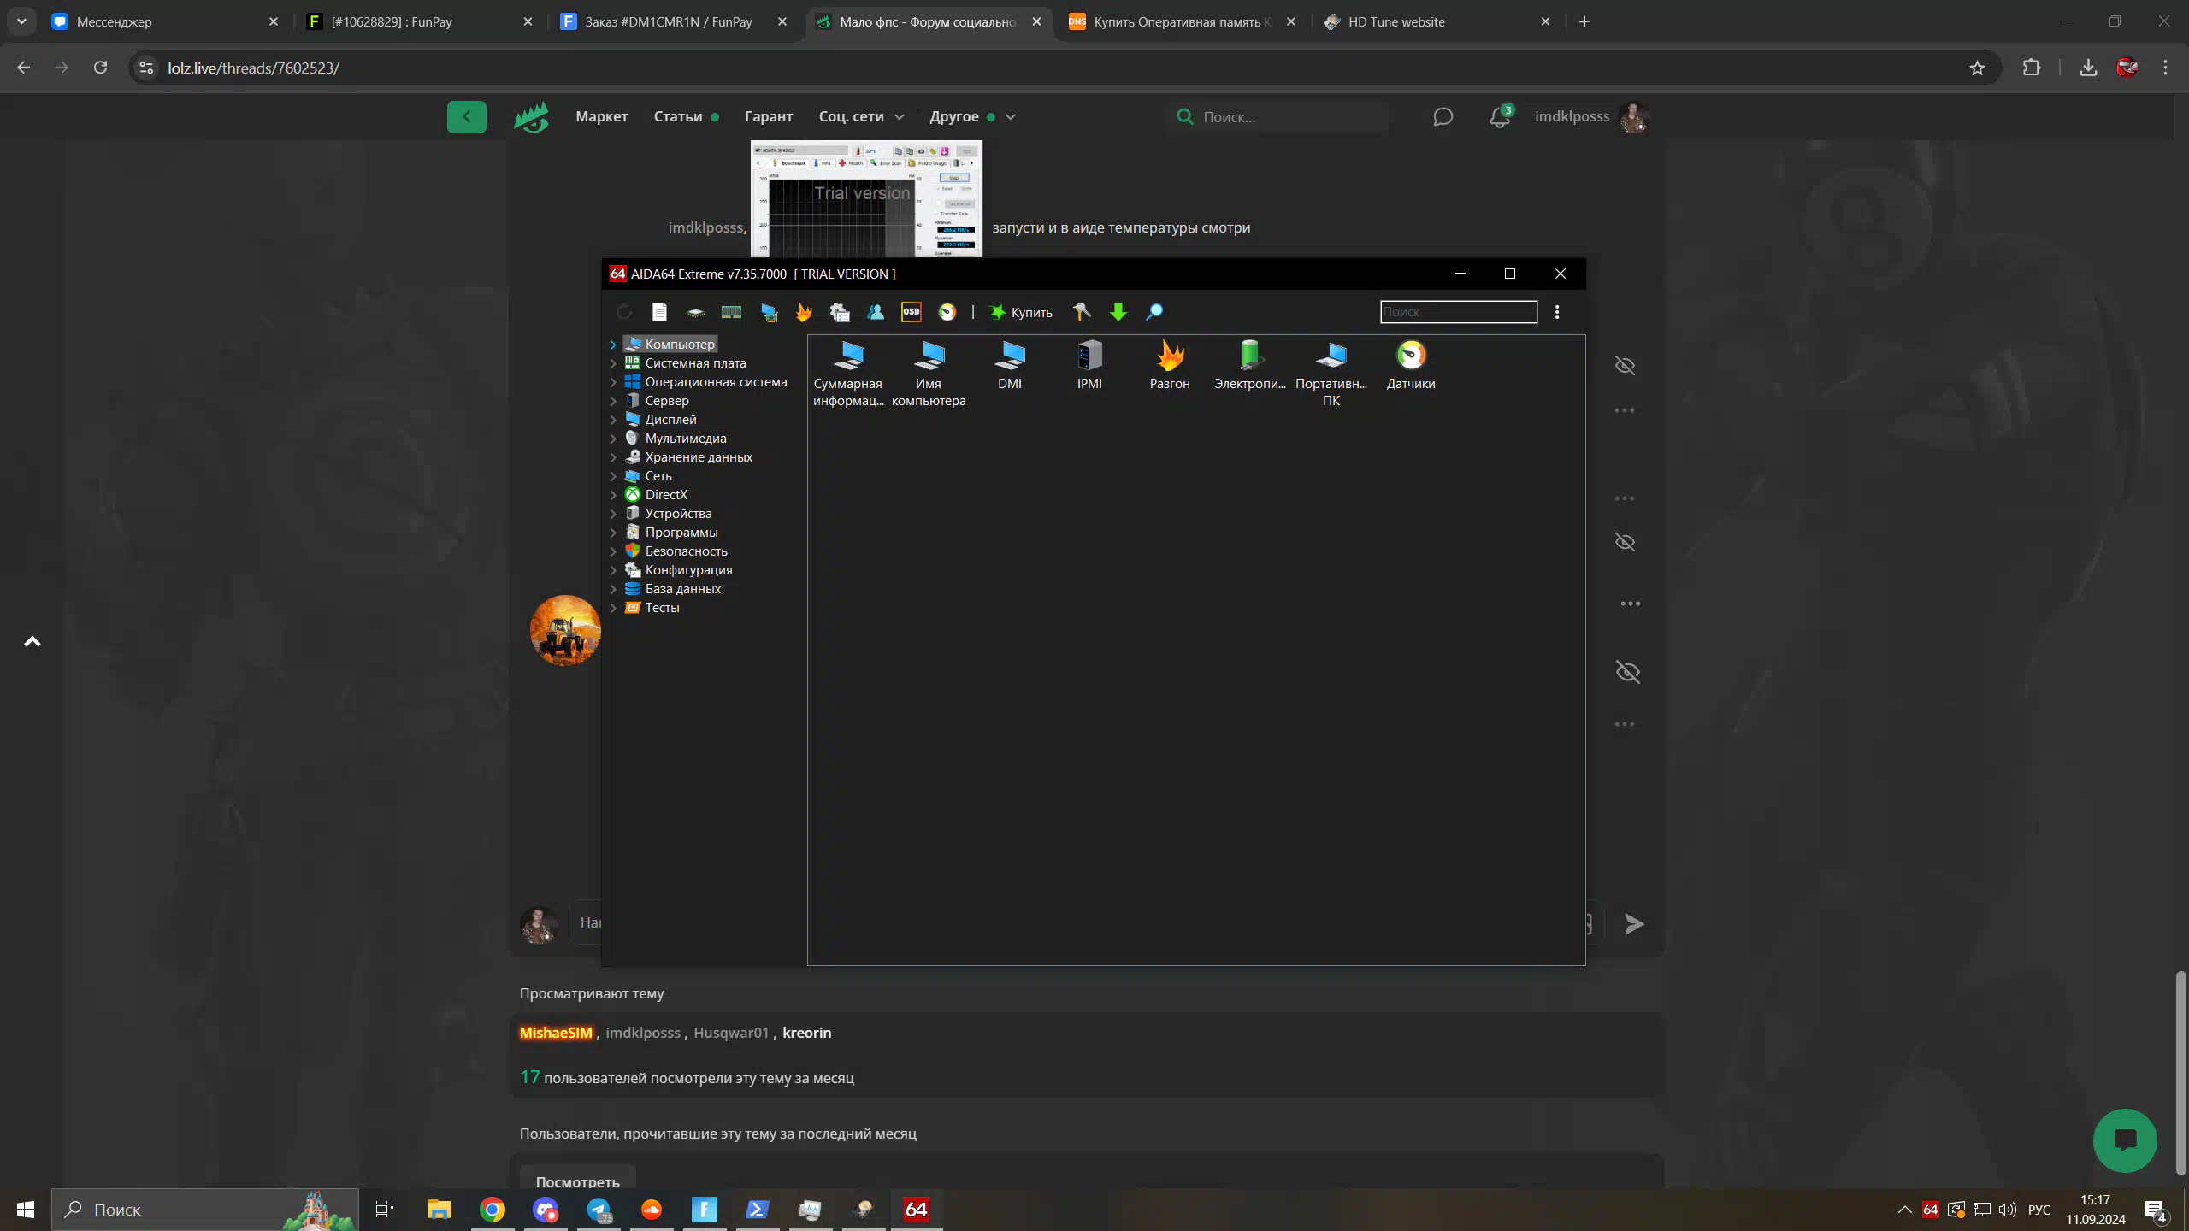The width and height of the screenshot is (2189, 1231).
Task: Click the memory module icon in AIDA64 toolbar
Action: (x=731, y=312)
